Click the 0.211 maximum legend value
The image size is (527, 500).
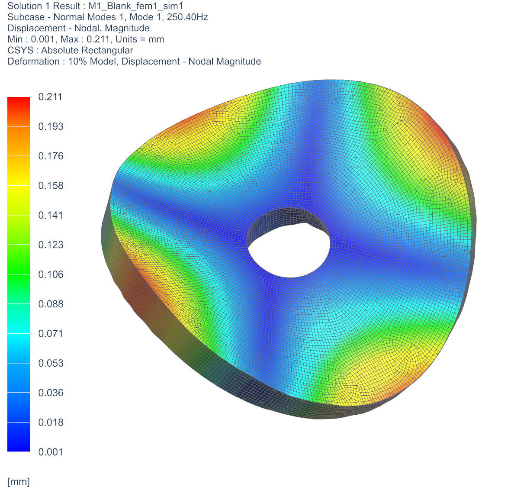coord(50,97)
